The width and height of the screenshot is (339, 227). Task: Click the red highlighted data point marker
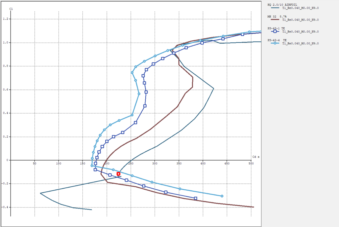point(119,174)
